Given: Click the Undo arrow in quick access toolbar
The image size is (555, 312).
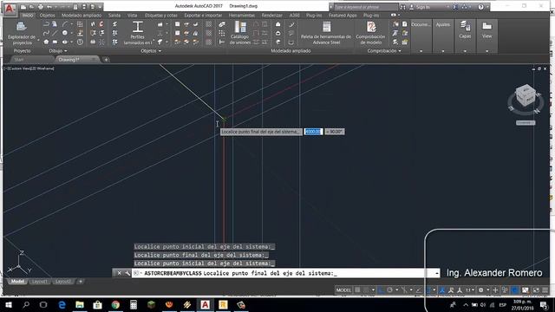Looking at the screenshot, I should point(49,7).
